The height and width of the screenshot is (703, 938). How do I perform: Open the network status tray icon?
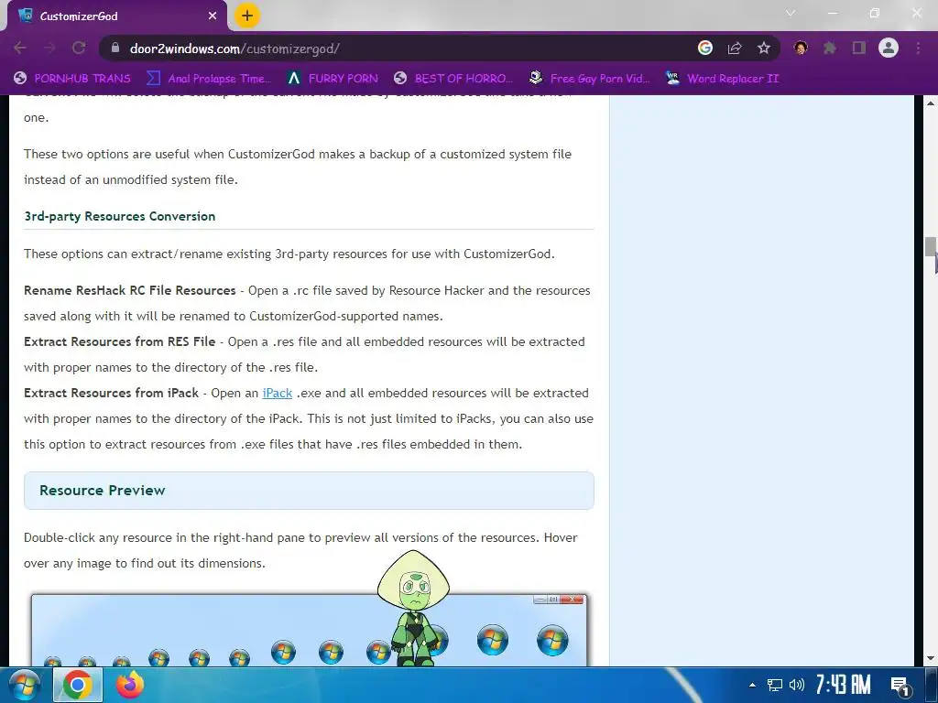775,685
